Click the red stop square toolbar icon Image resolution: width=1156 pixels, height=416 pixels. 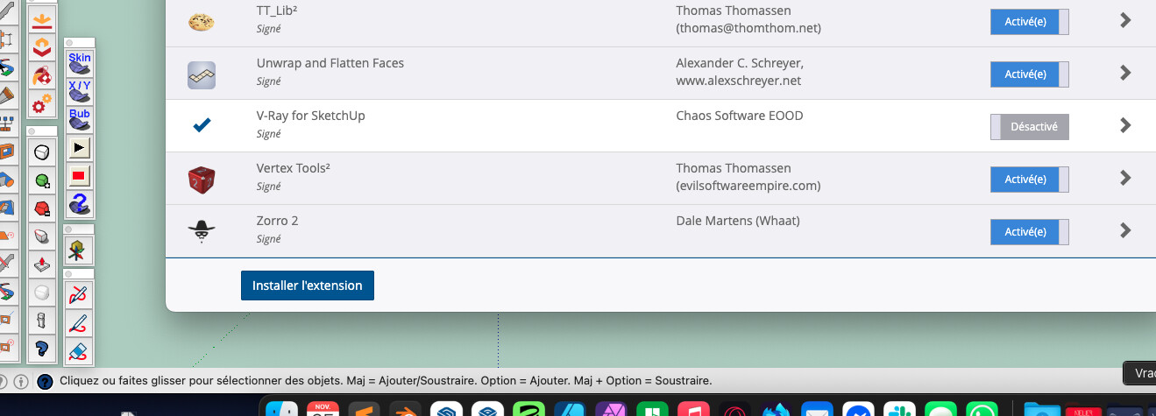[80, 176]
